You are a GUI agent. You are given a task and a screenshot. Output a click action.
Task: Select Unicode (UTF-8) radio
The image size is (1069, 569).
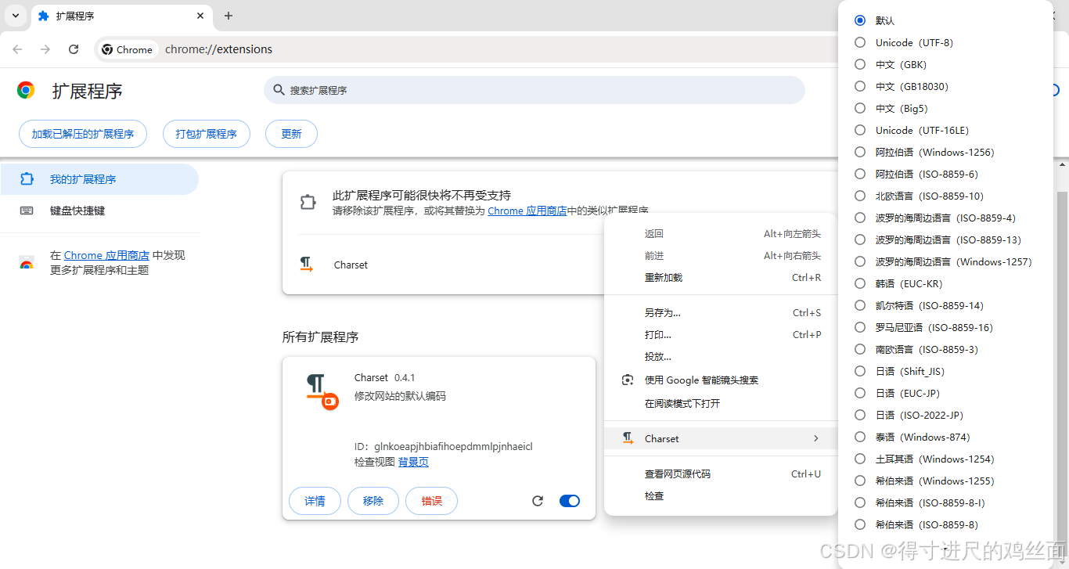(x=860, y=42)
